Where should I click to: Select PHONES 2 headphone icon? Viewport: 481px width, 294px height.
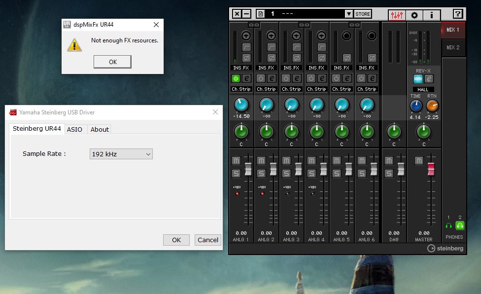(x=460, y=226)
